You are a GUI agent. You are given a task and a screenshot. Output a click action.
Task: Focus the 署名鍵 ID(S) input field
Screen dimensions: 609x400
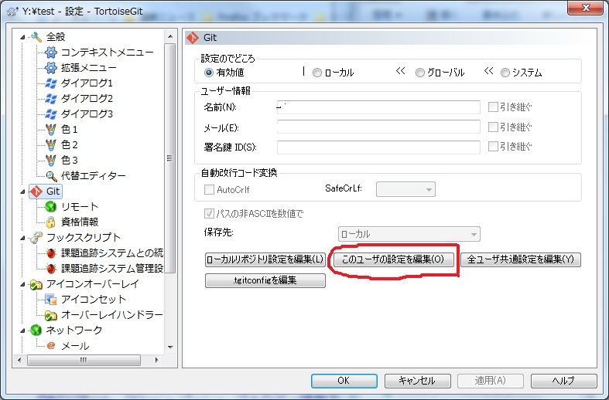coord(378,147)
